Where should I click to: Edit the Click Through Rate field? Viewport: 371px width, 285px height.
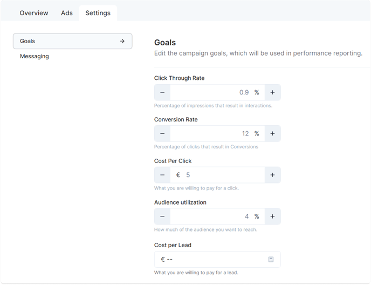tap(217, 92)
